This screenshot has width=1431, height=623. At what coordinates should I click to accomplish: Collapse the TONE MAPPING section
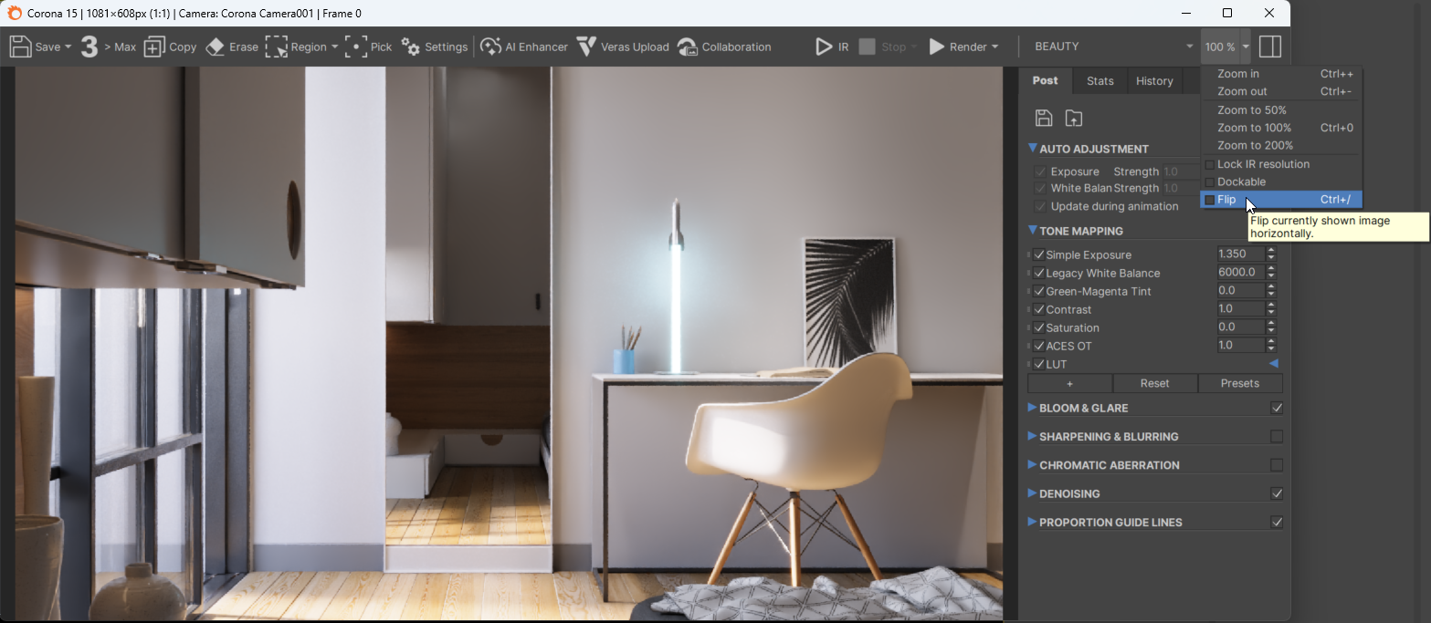[1033, 230]
